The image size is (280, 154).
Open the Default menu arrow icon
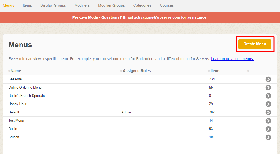(x=268, y=112)
